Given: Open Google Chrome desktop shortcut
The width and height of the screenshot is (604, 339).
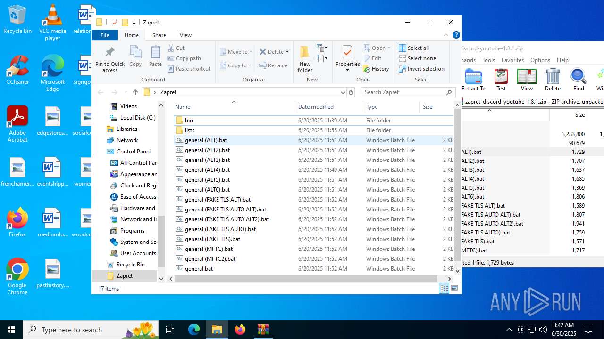Looking at the screenshot, I should coord(17,276).
